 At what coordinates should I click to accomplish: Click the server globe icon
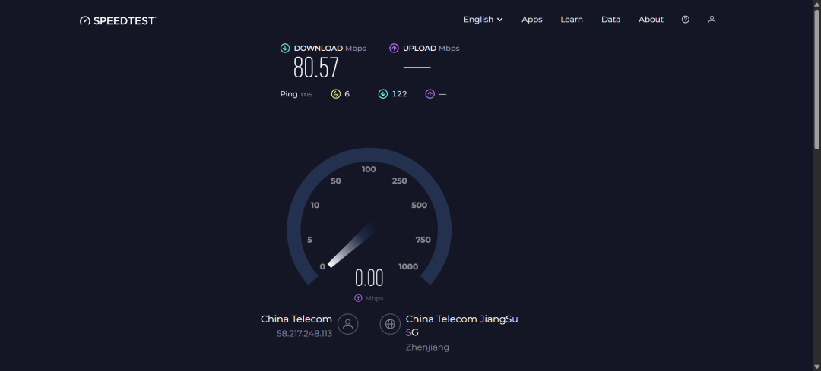pyautogui.click(x=390, y=324)
